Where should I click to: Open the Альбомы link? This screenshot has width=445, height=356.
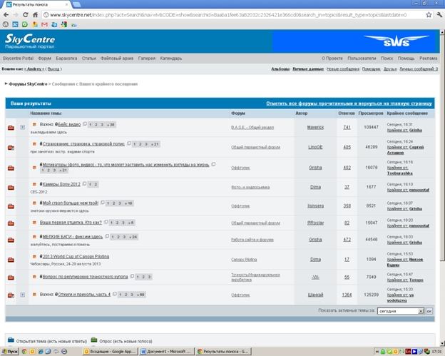tap(280, 69)
